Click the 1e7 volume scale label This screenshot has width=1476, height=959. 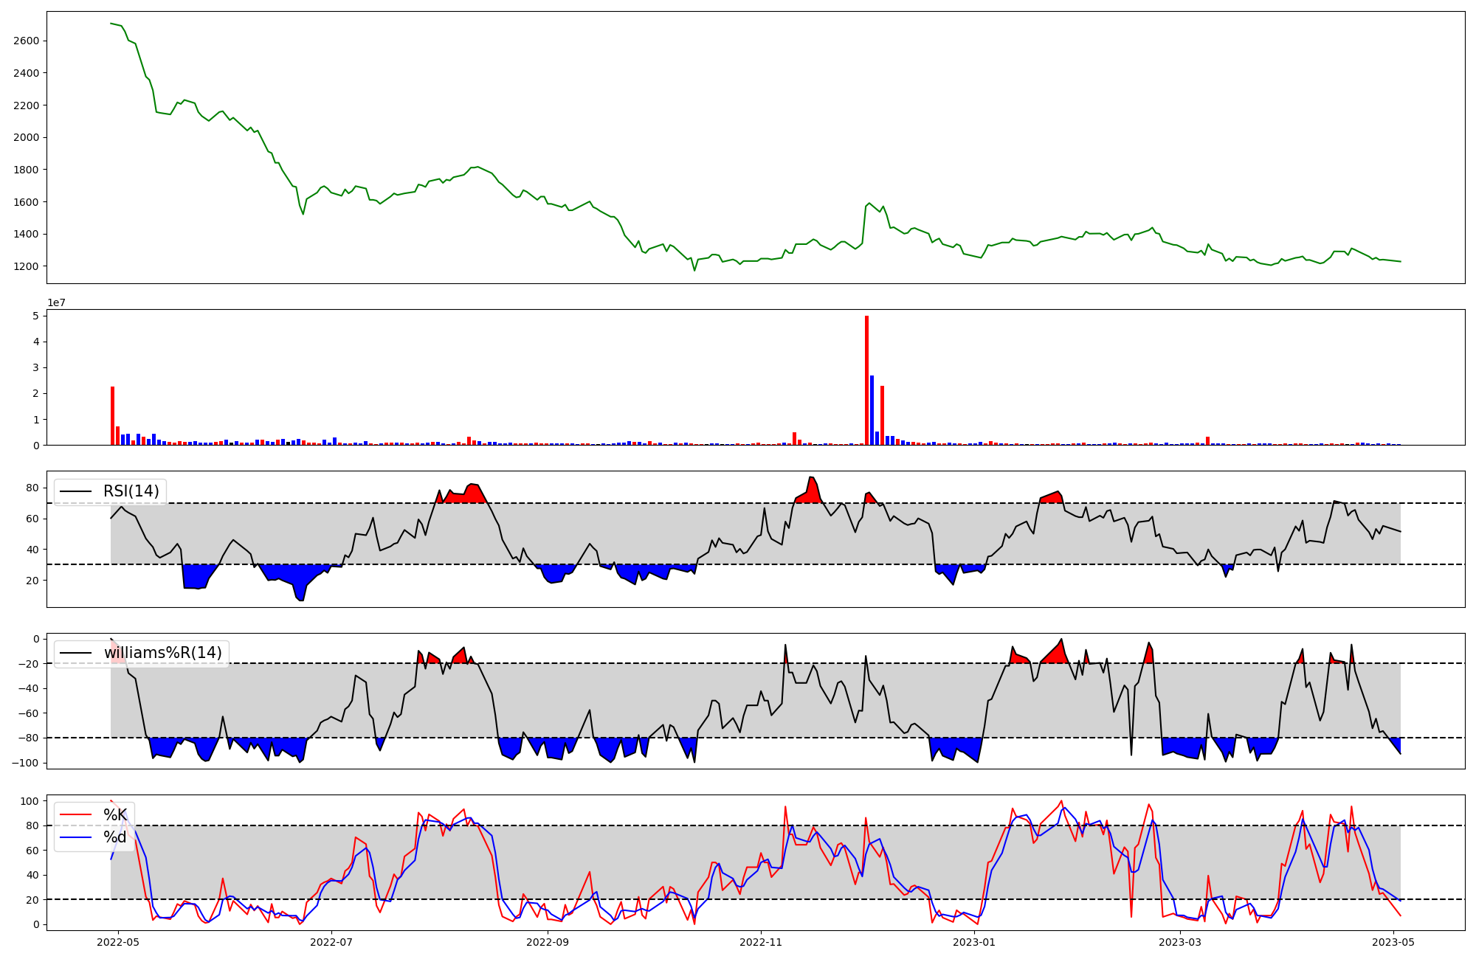pos(57,302)
